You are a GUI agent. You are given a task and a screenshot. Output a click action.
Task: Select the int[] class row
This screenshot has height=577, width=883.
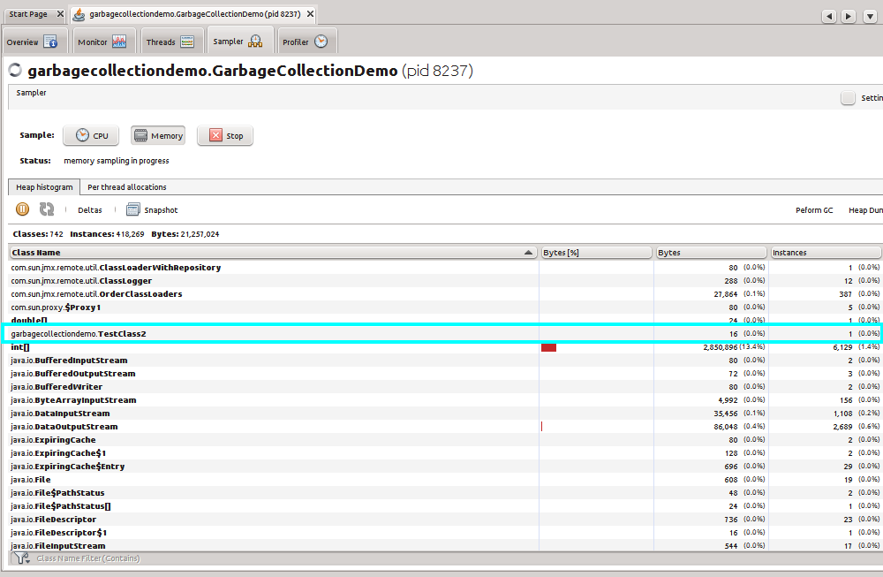click(445, 347)
